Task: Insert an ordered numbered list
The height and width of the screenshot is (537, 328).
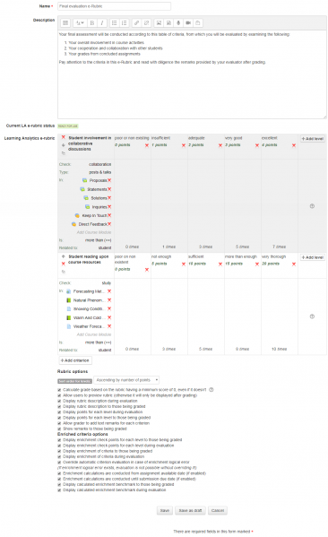Action: [124, 23]
